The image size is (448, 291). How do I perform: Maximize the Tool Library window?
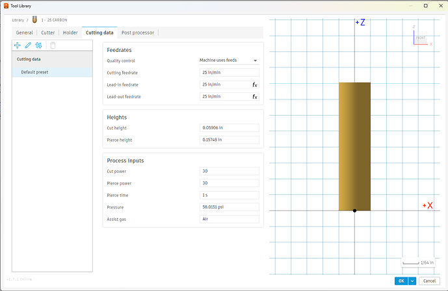click(425, 6)
